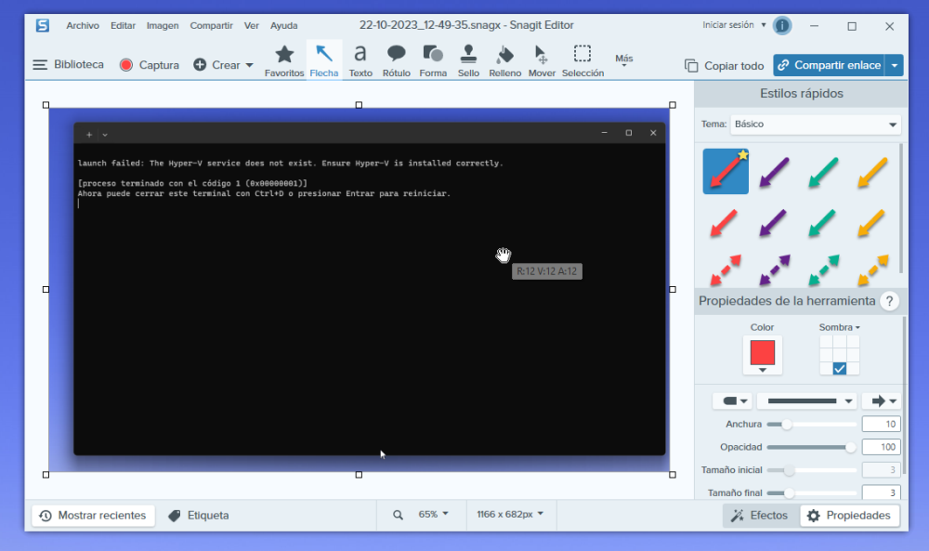Click the Tamaño final slider
Viewport: 929px width, 551px height.
click(812, 493)
